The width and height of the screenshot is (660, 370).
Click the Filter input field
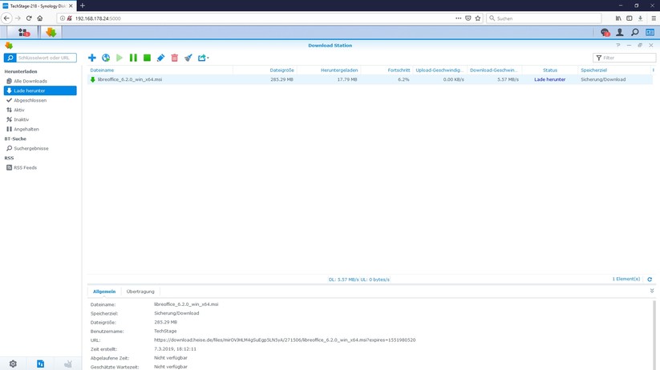point(628,58)
